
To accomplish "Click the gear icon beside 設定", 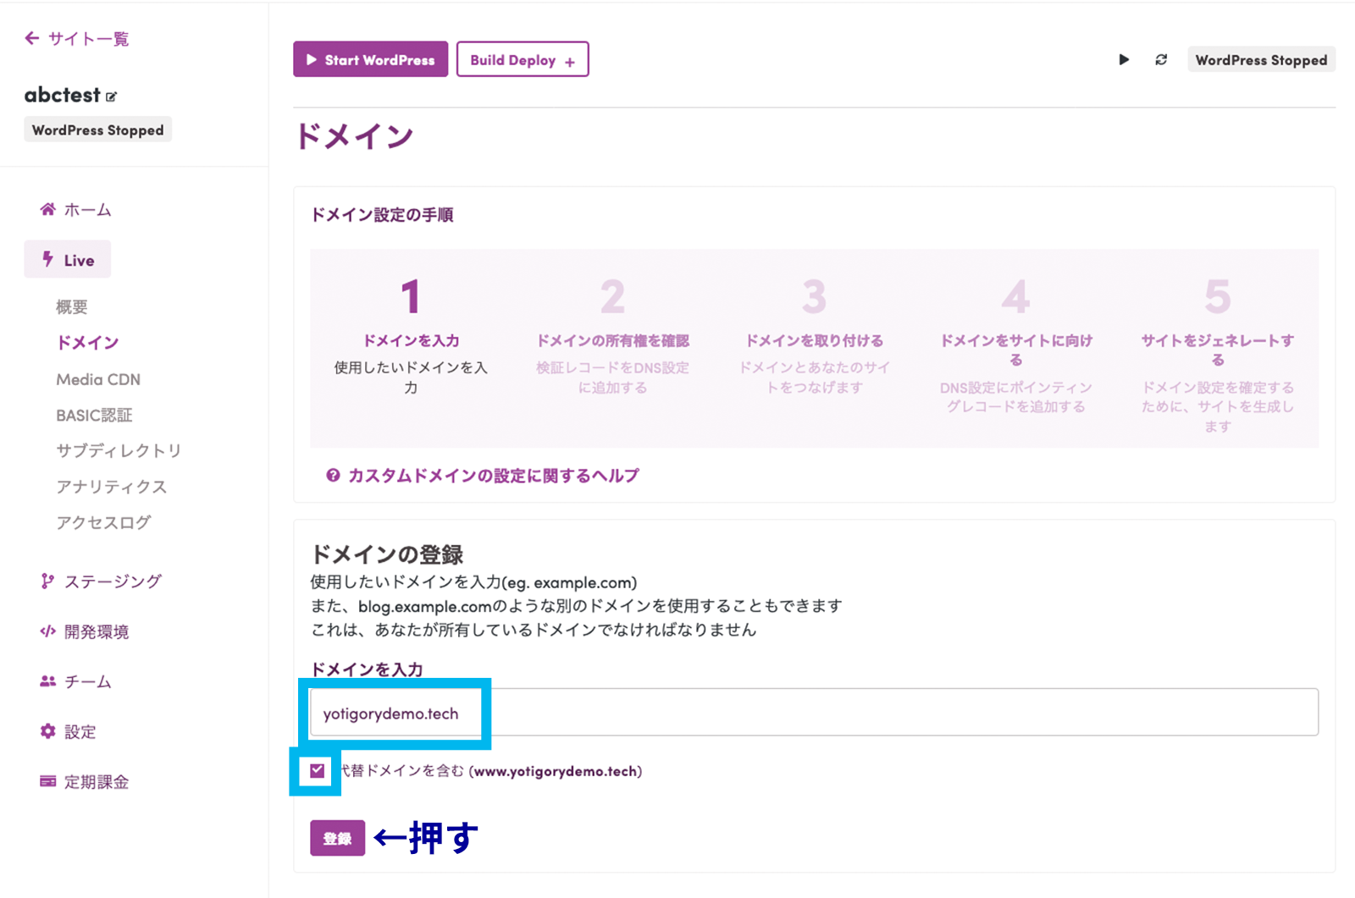I will 48,731.
